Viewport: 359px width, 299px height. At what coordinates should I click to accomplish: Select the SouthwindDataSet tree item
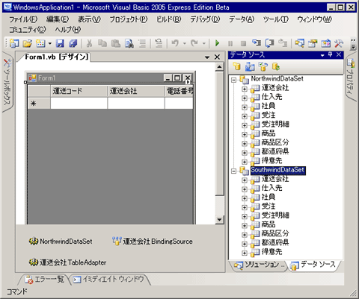click(x=277, y=170)
